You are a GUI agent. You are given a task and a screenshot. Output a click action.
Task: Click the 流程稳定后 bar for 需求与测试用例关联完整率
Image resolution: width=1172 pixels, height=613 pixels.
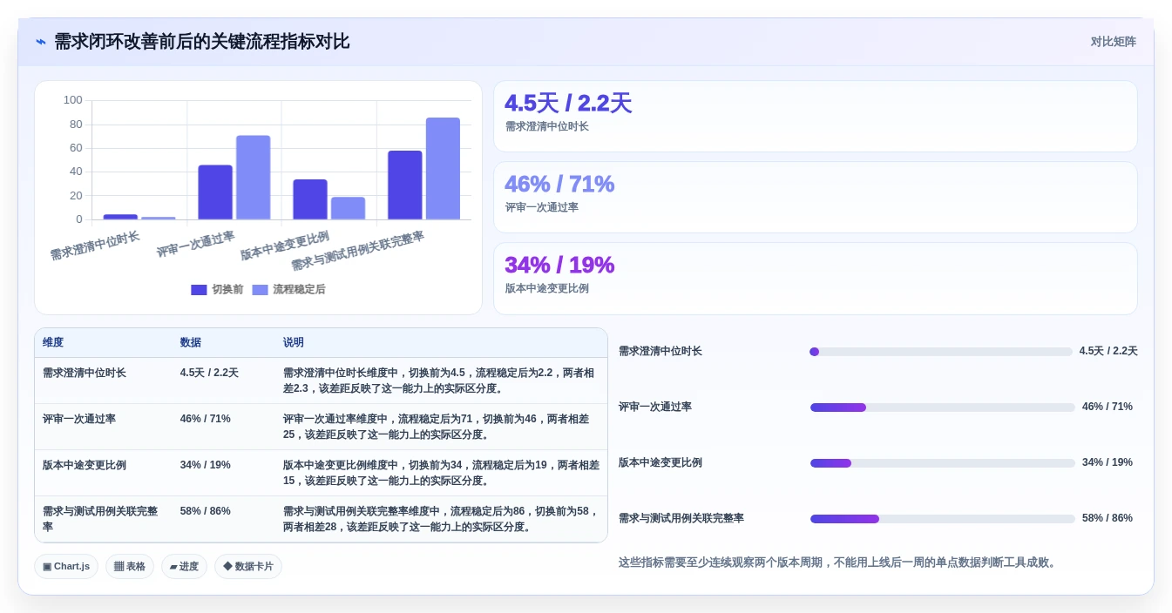(443, 169)
